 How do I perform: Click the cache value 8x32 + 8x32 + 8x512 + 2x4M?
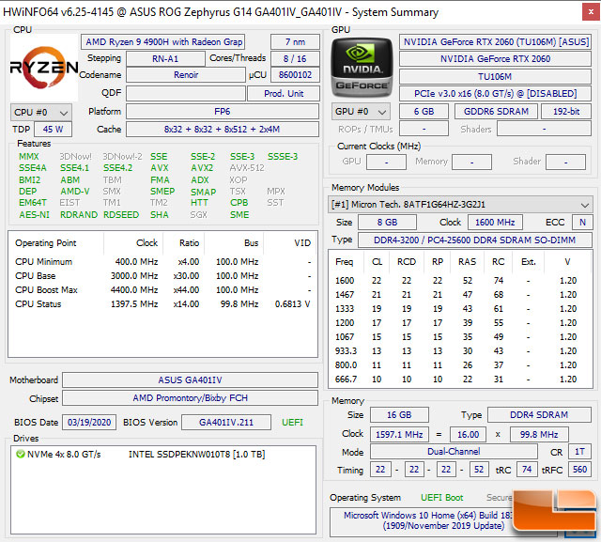(223, 130)
